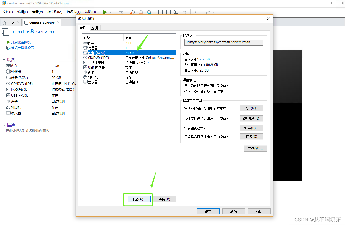Click the 移除(R) button
This screenshot has width=345, height=225.
pos(165,199)
